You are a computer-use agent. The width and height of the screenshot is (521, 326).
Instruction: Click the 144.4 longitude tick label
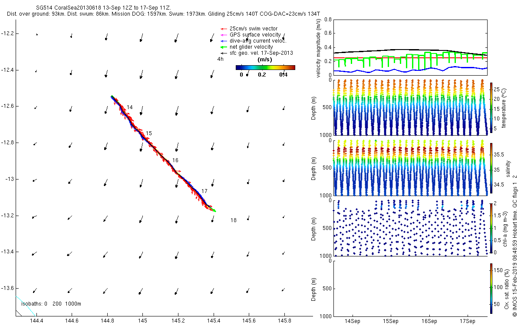click(36, 321)
